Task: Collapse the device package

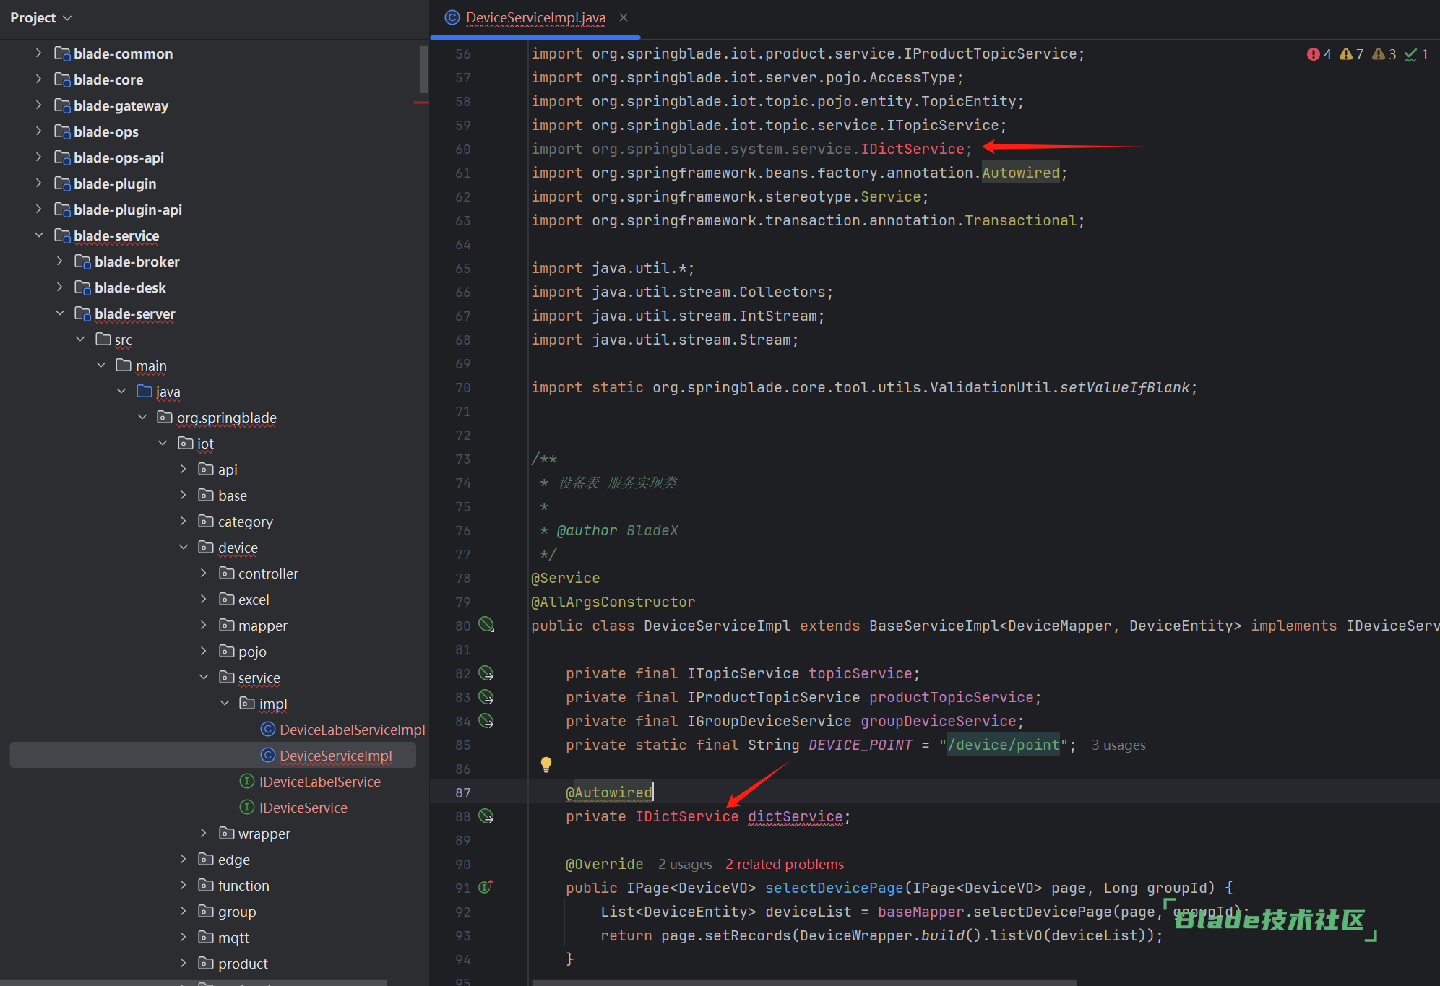Action: pos(184,548)
